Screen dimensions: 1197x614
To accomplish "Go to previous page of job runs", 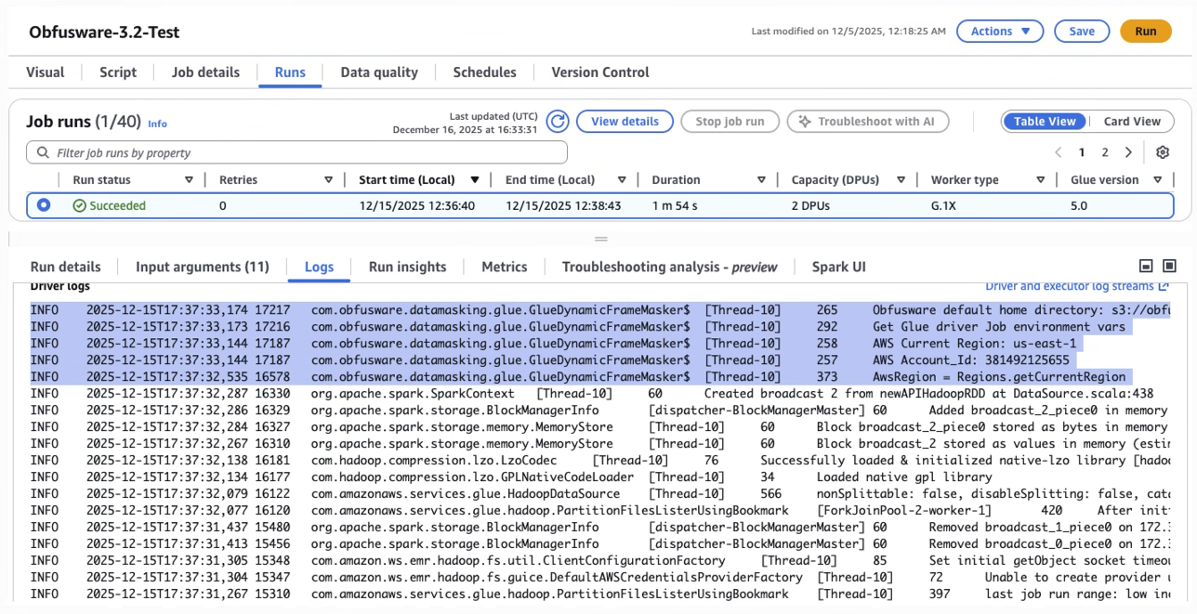I will click(x=1058, y=152).
